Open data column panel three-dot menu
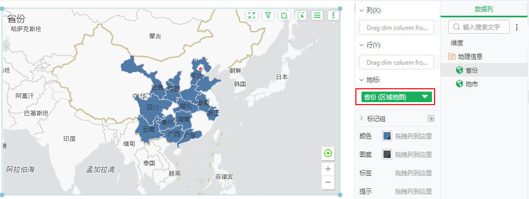The height and width of the screenshot is (199, 529). point(517,27)
